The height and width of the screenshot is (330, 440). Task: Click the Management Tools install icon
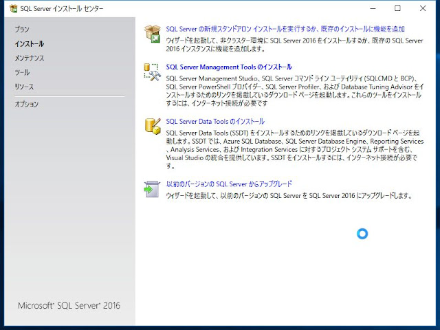153,72
